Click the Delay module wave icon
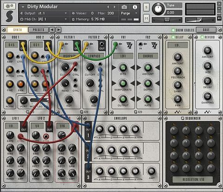Image resolution: width=223 pixels, height=192 pixels. pos(177,112)
